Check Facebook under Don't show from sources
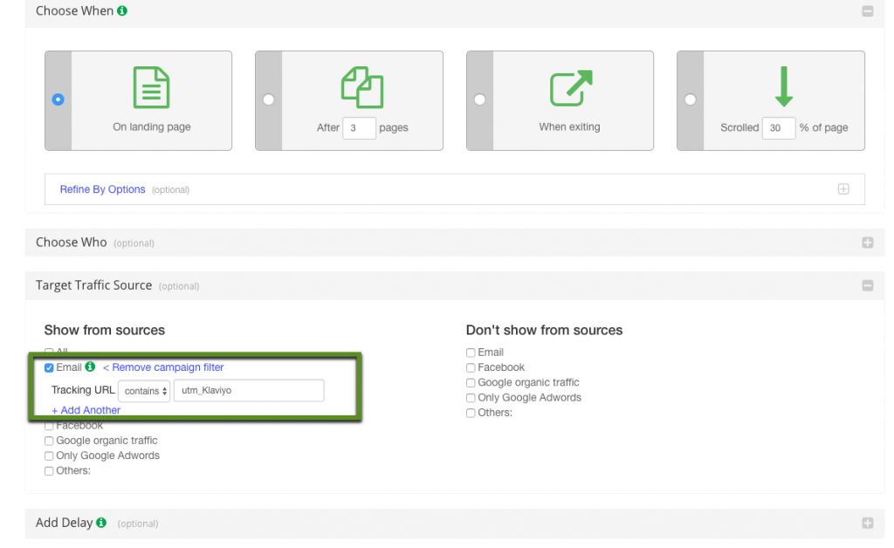 470,367
